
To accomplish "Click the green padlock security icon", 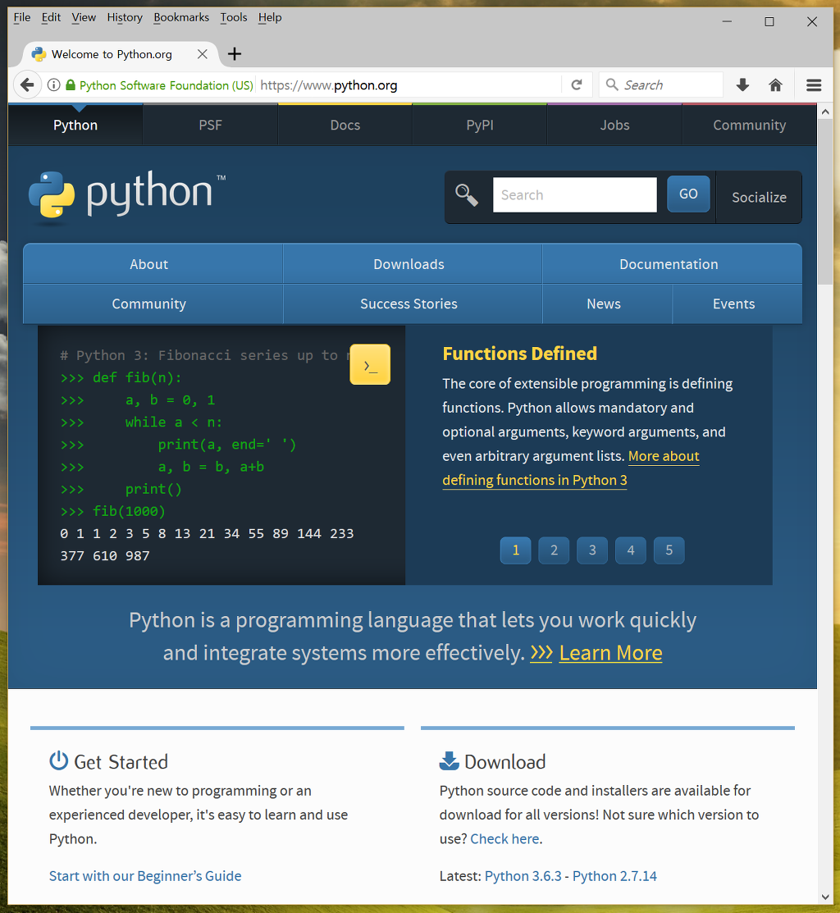I will (x=71, y=85).
